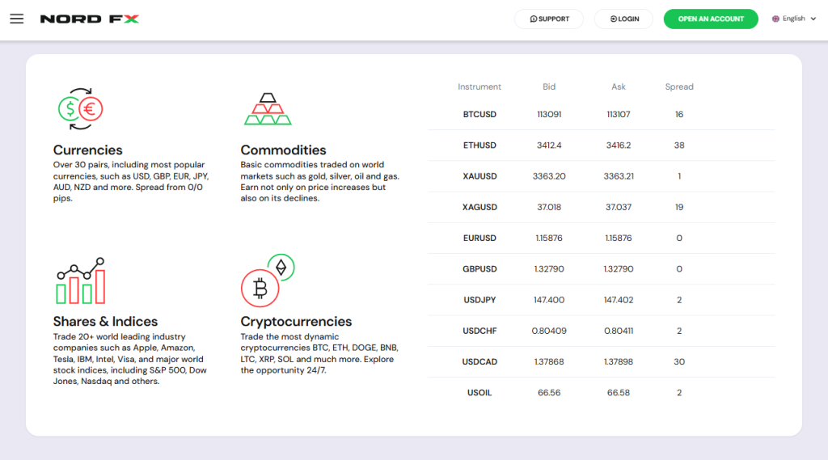Click USOIL bid value 66.56
This screenshot has width=828, height=460.
[549, 393]
